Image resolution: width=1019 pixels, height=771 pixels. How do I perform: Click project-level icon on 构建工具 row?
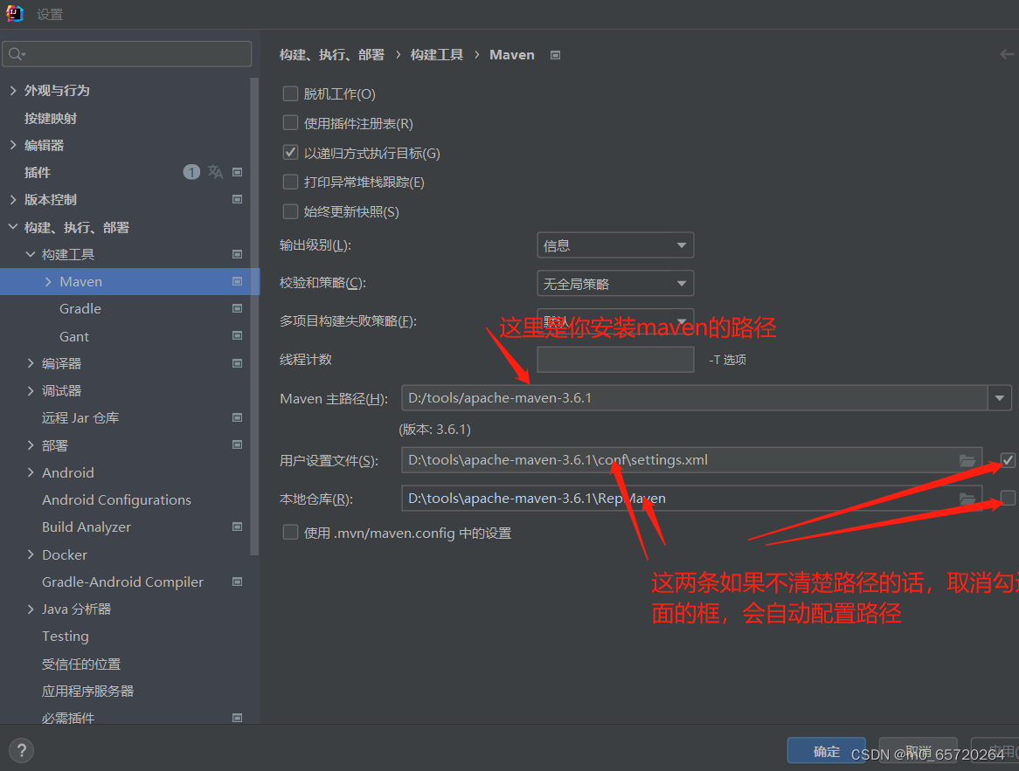click(237, 254)
